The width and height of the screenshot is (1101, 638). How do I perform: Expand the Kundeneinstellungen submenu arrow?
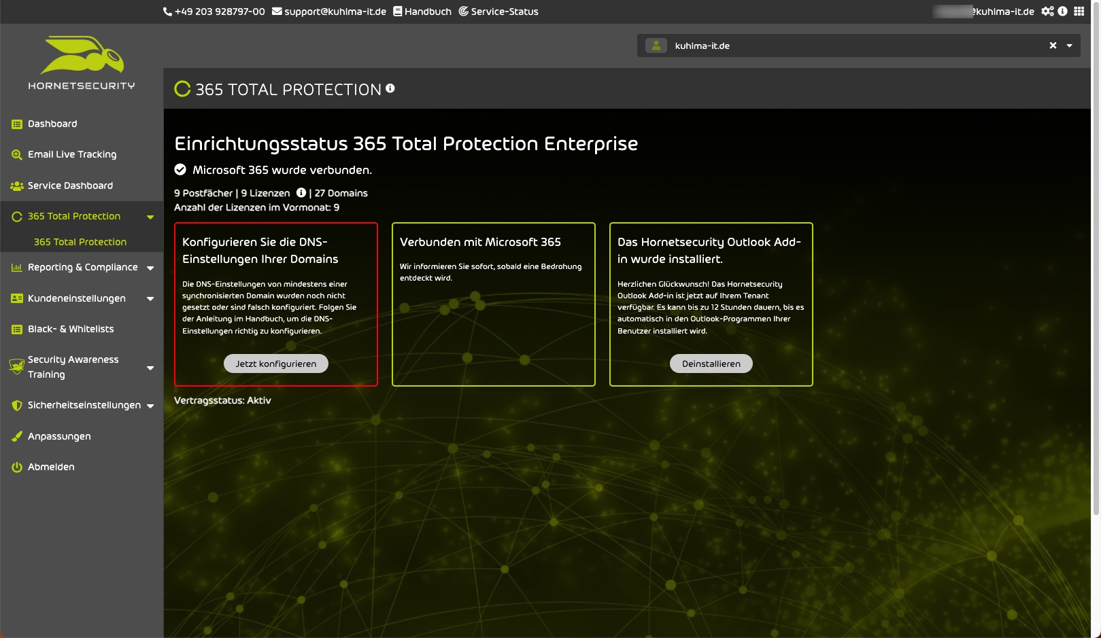150,299
